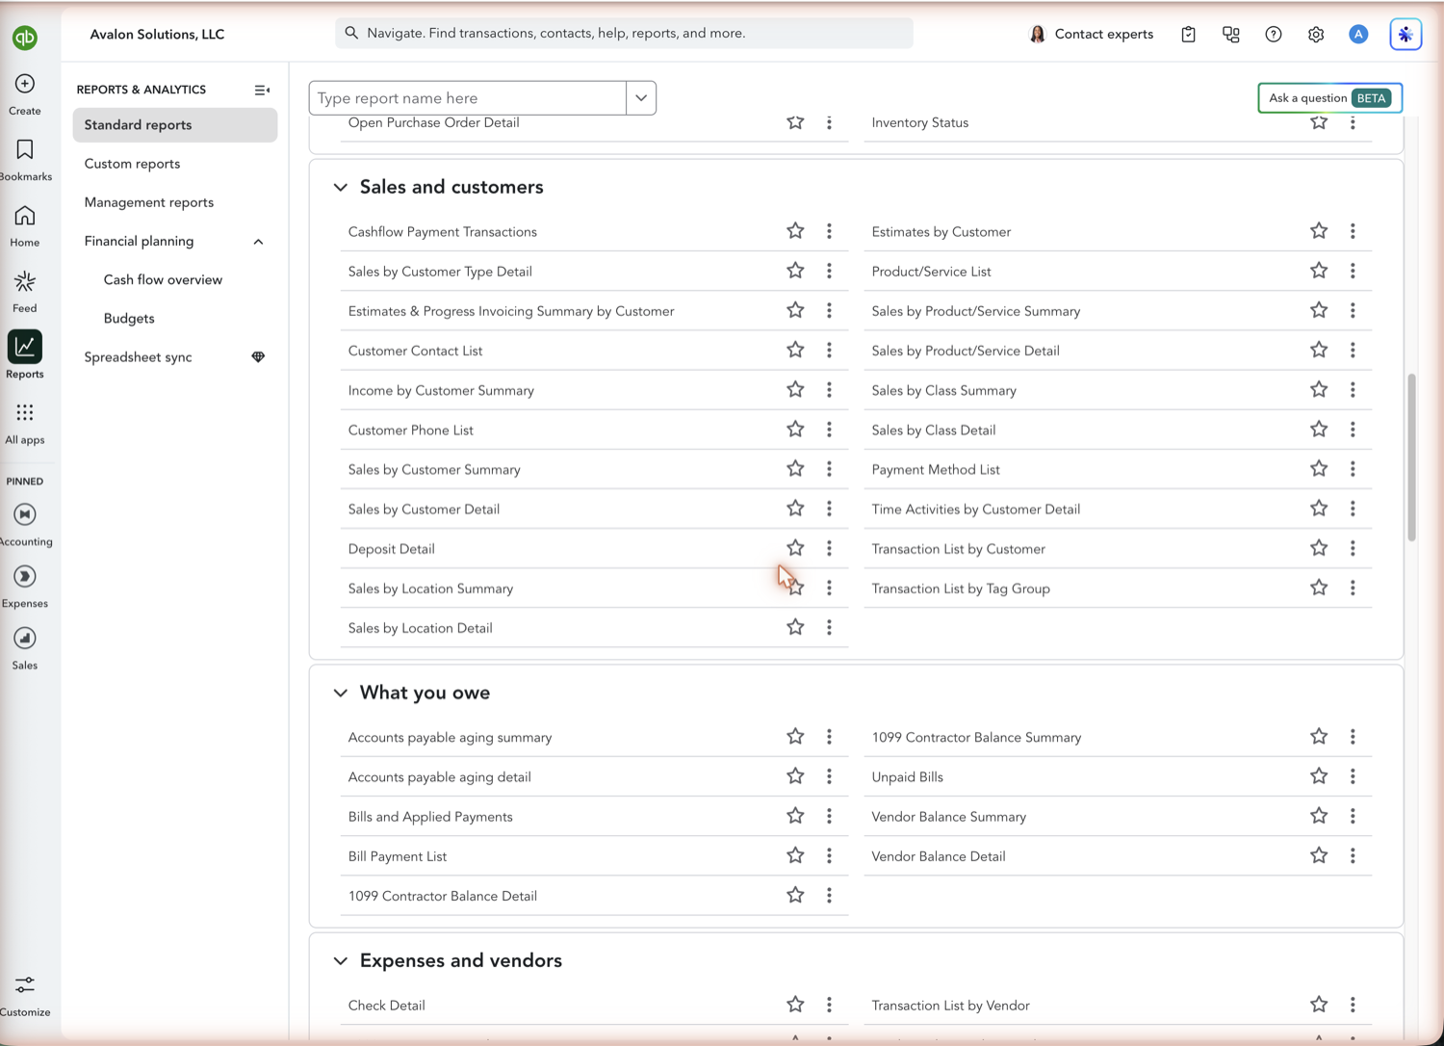Open Management reports in side menu
1444x1046 pixels.
click(x=149, y=202)
